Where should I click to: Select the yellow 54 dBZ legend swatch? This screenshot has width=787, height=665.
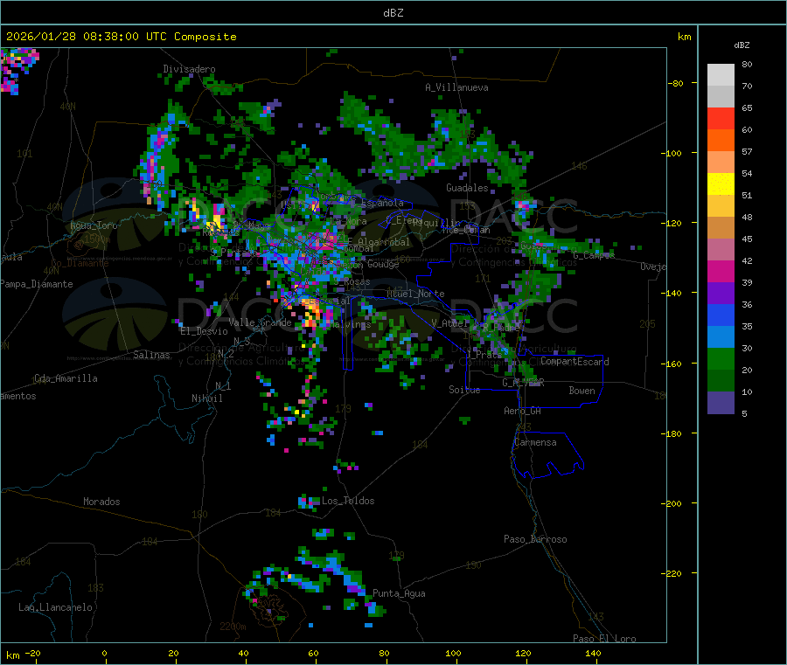[x=721, y=184]
